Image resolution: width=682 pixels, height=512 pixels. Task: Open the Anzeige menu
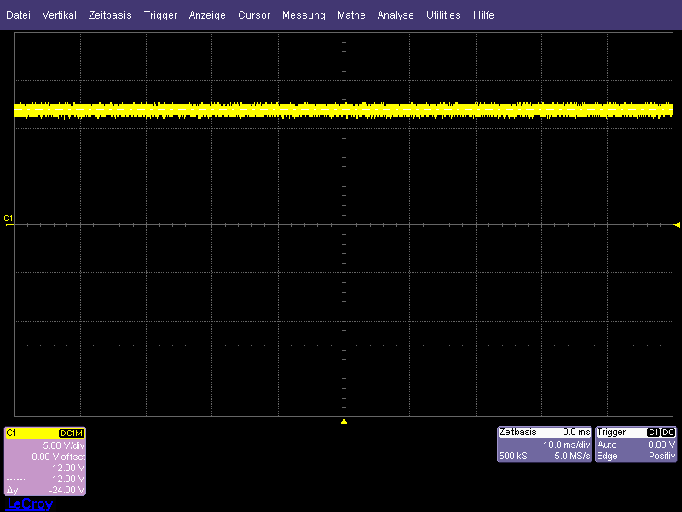point(207,15)
